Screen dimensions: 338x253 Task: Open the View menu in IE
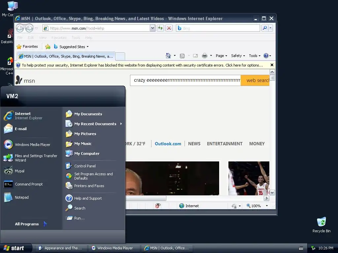tap(43, 38)
